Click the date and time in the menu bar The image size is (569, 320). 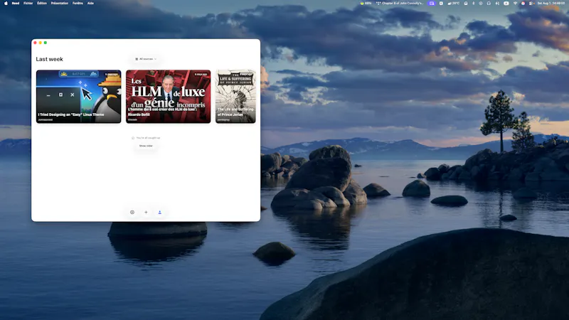pyautogui.click(x=551, y=4)
